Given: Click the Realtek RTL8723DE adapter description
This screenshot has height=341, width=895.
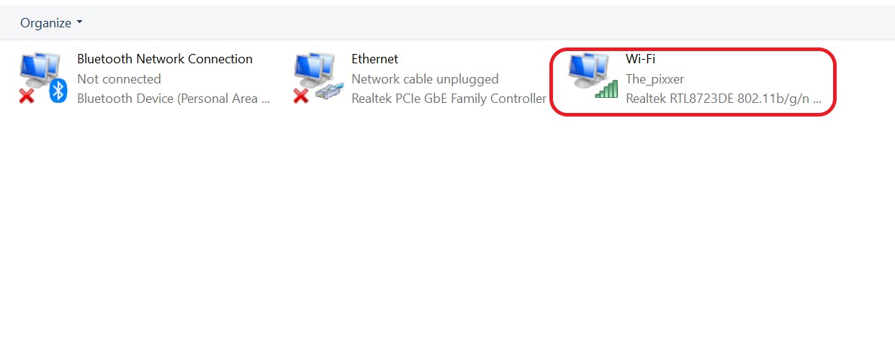Looking at the screenshot, I should point(723,99).
